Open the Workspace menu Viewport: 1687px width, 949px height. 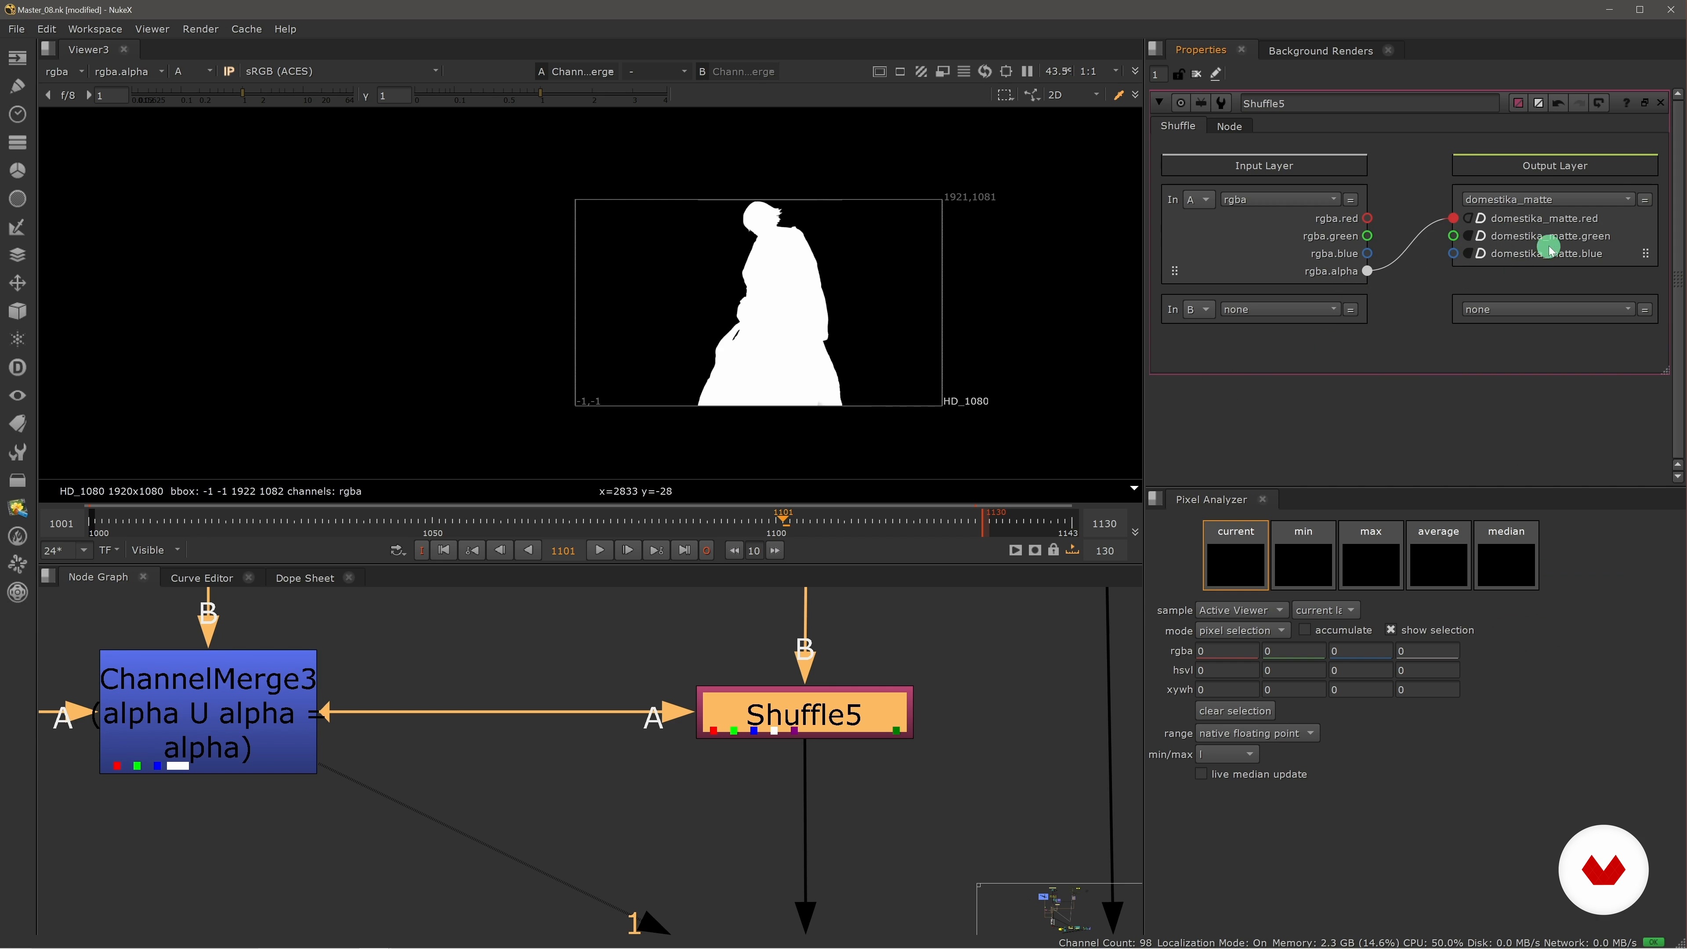(95, 29)
